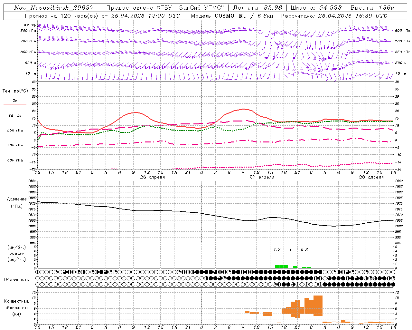Click the 26 апреля date label
This screenshot has height=330, width=412.
coord(153,177)
